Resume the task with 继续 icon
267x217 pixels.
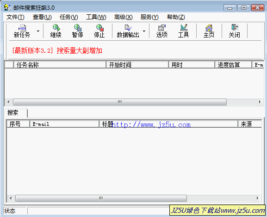(x=56, y=31)
